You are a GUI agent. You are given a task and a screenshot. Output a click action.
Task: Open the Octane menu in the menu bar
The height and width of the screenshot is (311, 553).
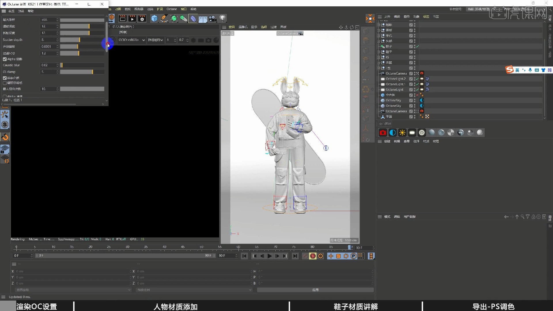pos(171,9)
